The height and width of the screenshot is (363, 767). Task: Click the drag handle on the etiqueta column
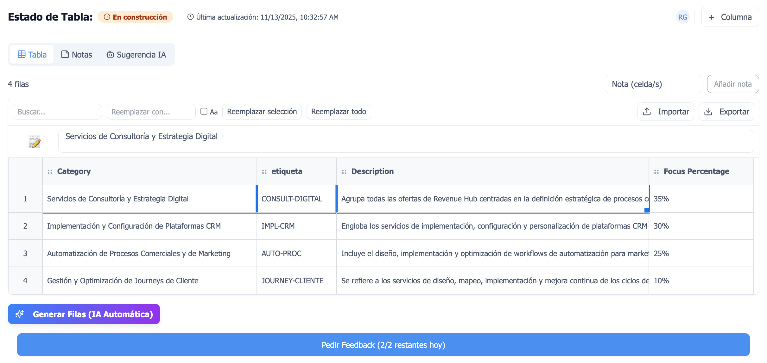[x=264, y=171]
